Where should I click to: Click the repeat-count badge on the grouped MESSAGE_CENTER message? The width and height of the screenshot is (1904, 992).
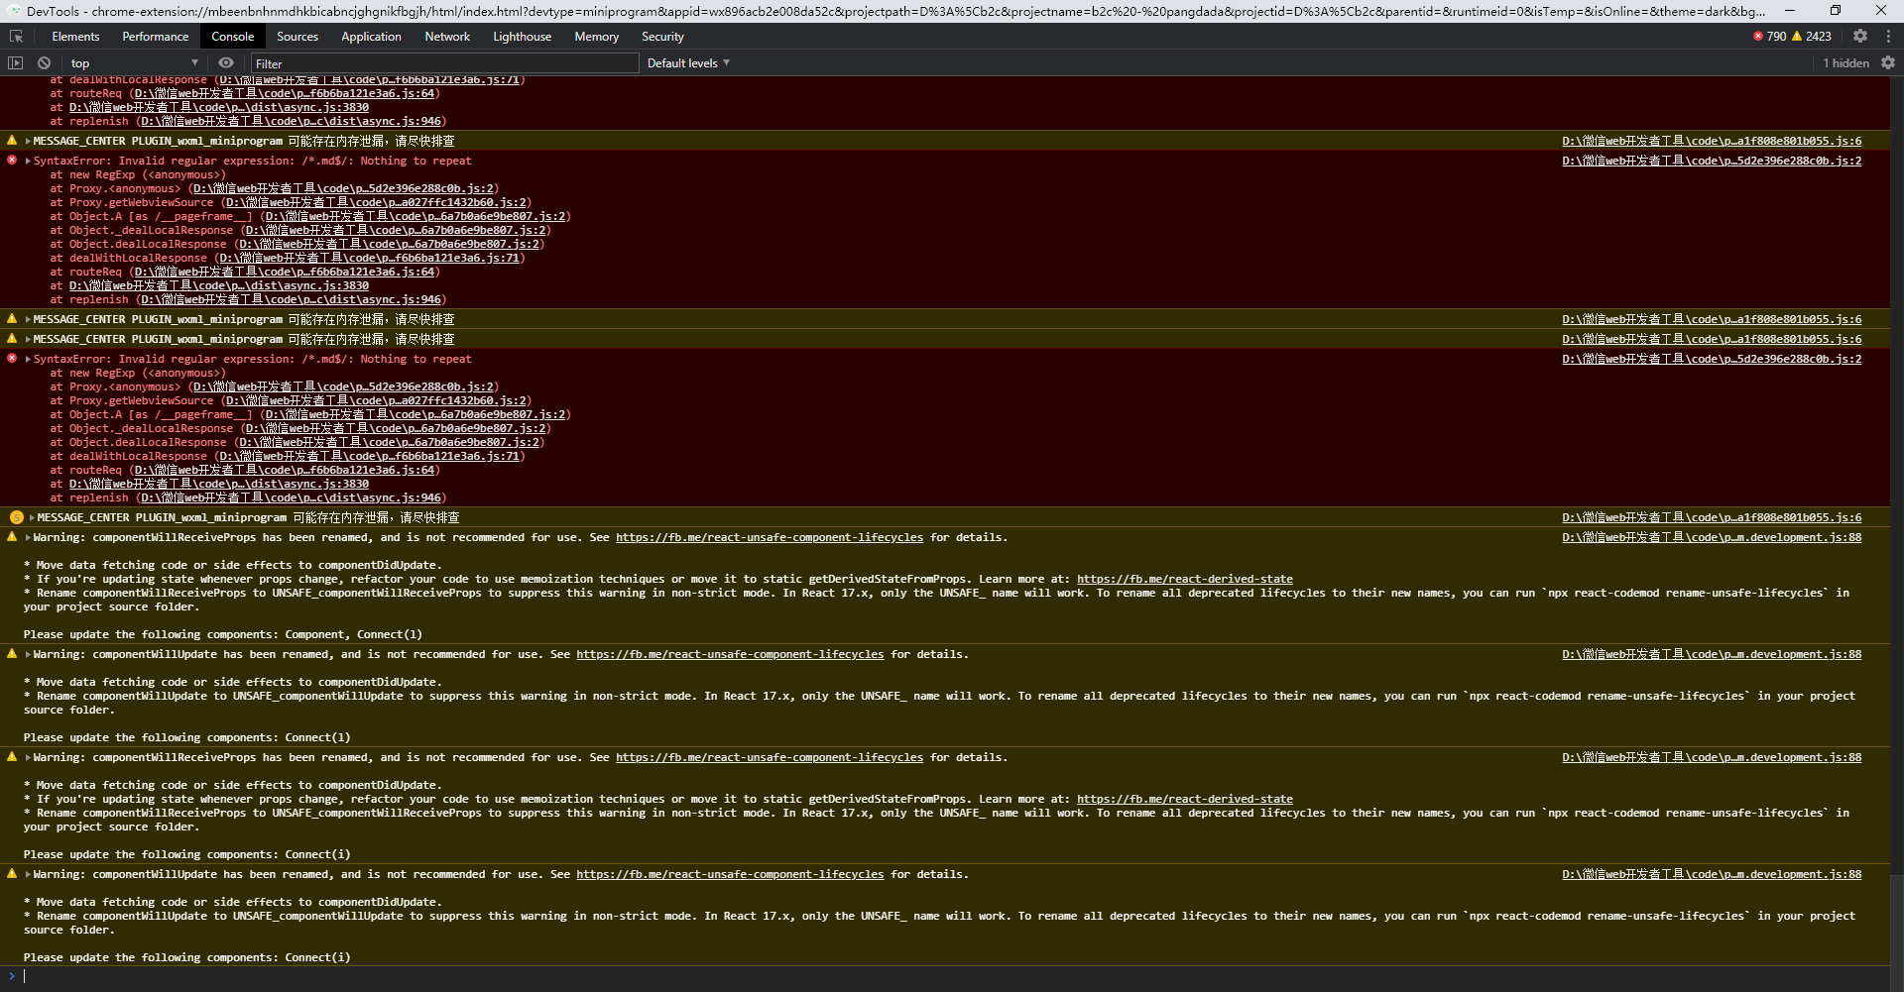click(17, 517)
